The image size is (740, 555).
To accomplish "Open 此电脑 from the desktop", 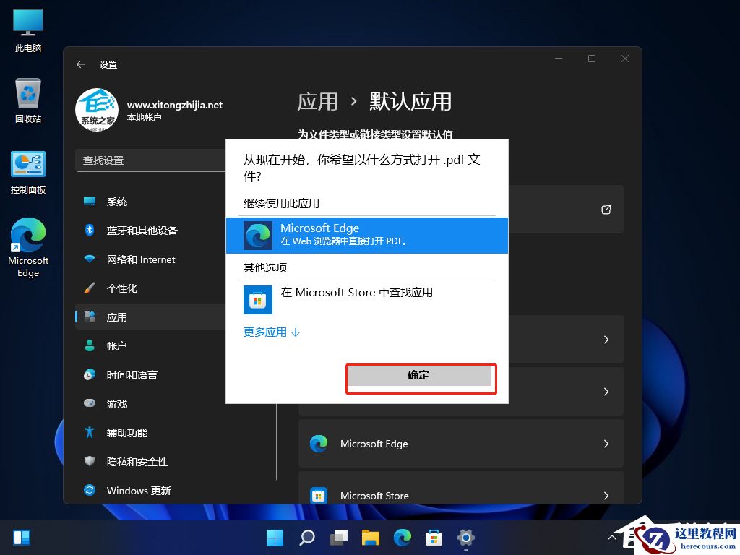I will coord(27,29).
